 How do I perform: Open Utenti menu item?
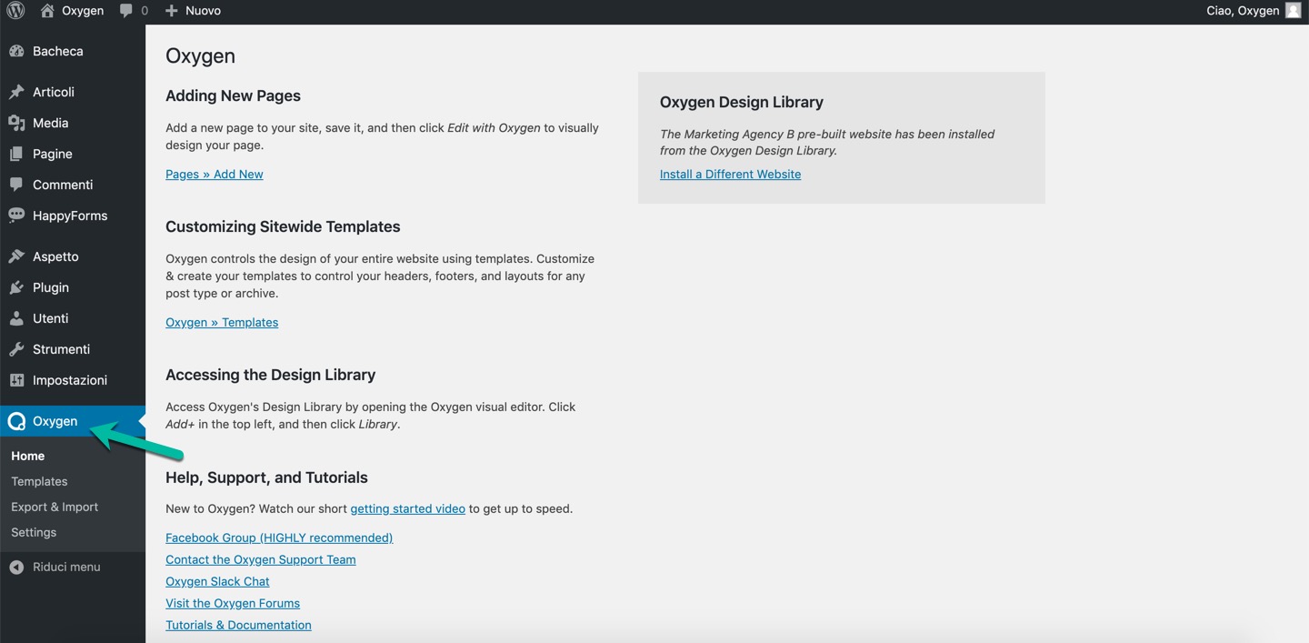(73, 318)
